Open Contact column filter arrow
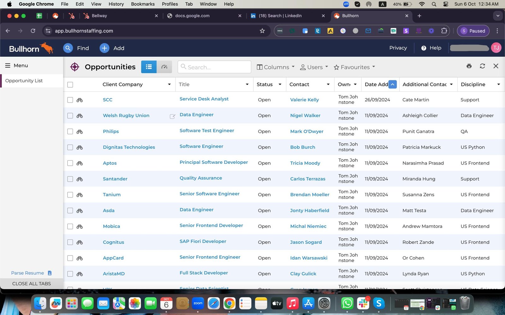Viewport: 505px width, 315px height. (x=328, y=84)
